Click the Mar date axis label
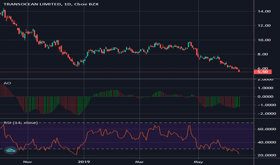 coord(139,162)
